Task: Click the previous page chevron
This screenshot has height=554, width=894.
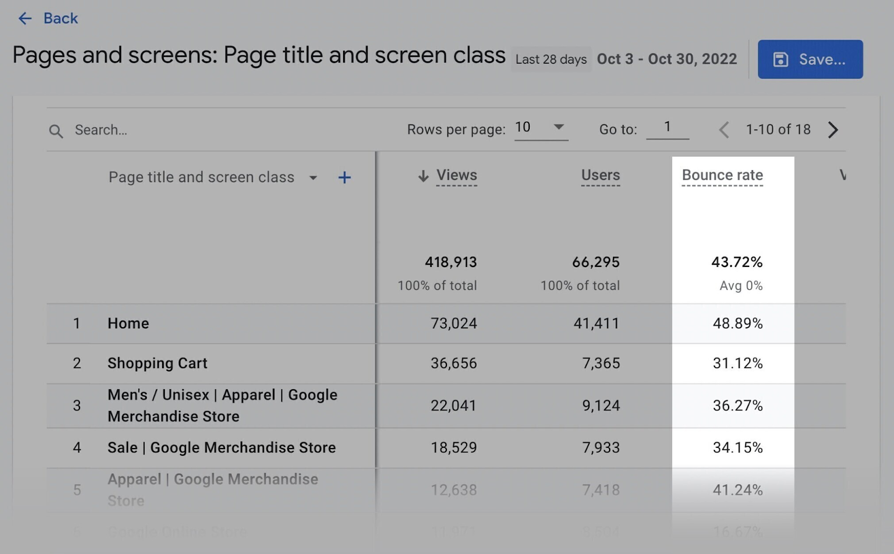Action: [x=724, y=130]
